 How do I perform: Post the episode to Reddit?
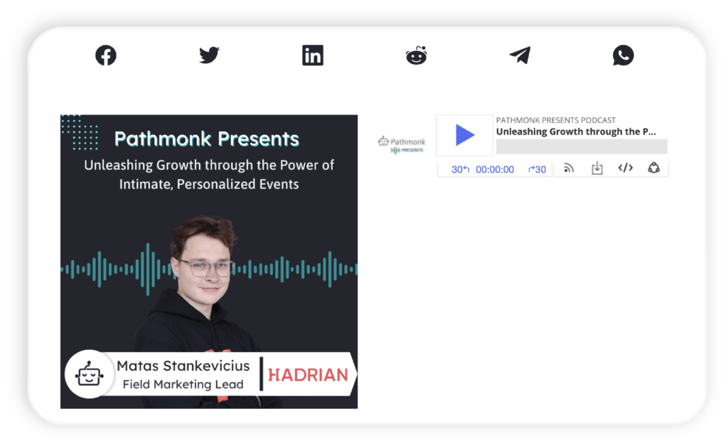pyautogui.click(x=416, y=55)
